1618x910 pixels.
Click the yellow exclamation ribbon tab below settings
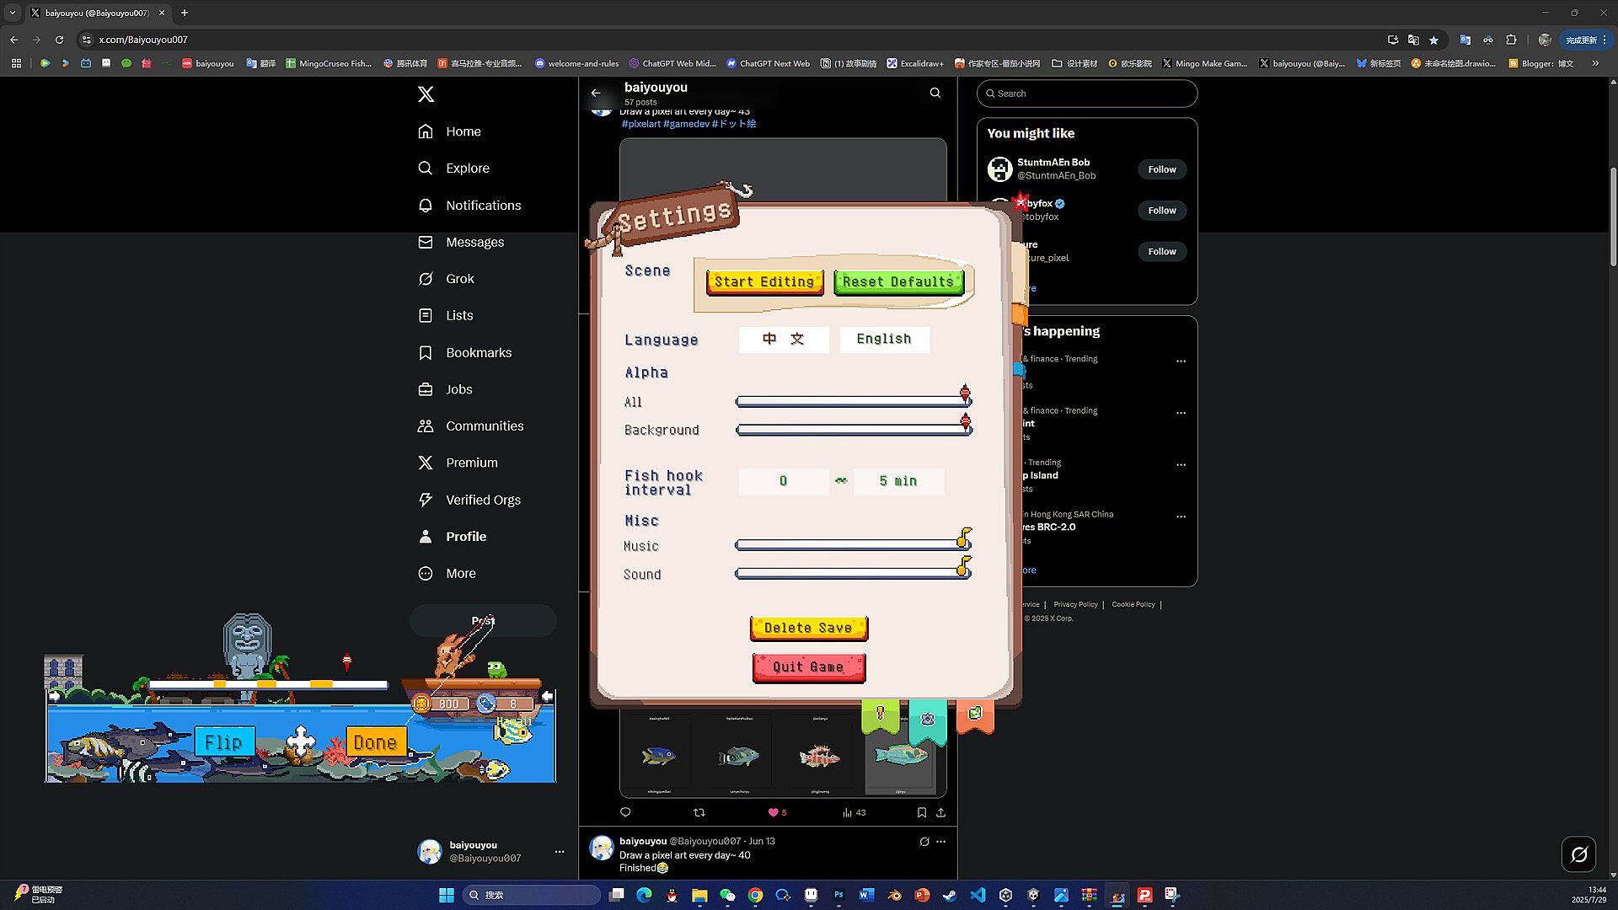[x=880, y=715]
